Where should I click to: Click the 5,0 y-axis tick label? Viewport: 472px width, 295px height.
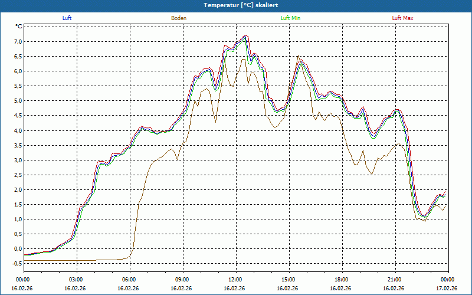pyautogui.click(x=18, y=101)
